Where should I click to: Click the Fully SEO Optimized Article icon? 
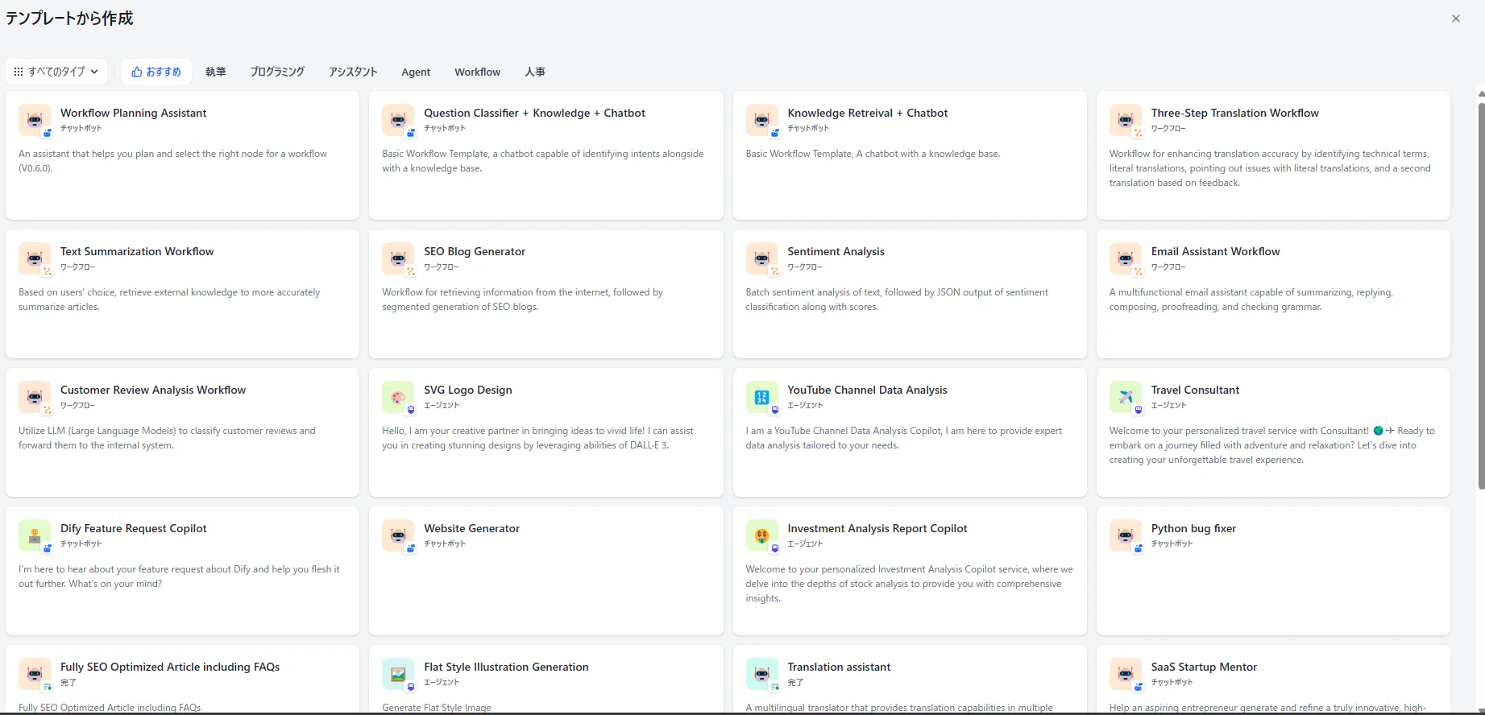[35, 675]
